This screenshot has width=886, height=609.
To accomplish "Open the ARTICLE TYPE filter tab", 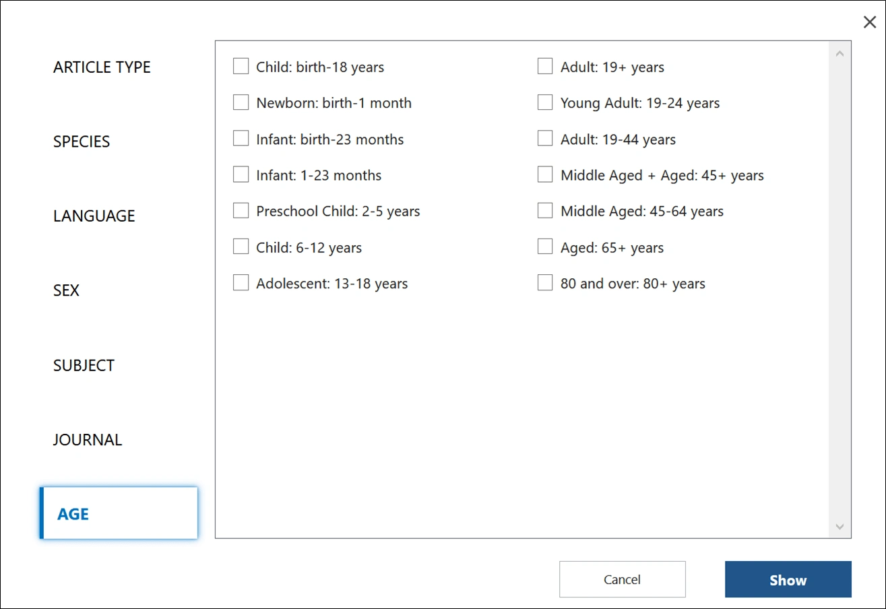I will 102,67.
